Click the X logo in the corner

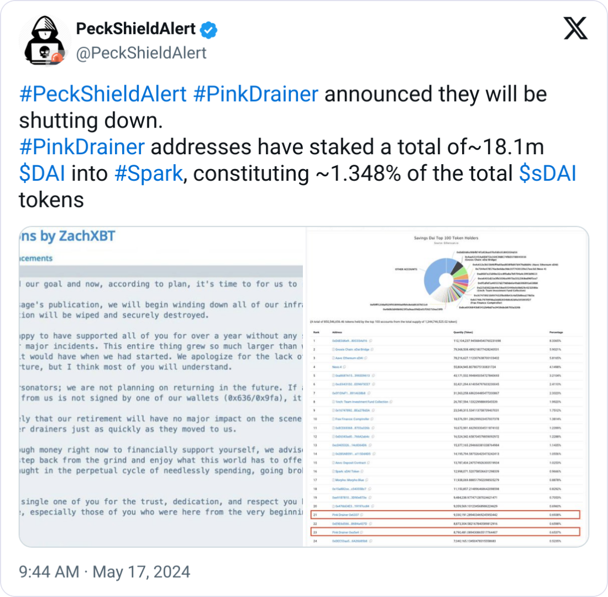click(x=575, y=28)
